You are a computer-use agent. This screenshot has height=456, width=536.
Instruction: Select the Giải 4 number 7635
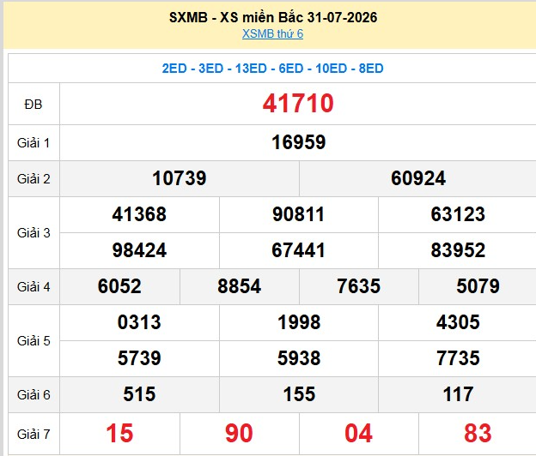(358, 286)
